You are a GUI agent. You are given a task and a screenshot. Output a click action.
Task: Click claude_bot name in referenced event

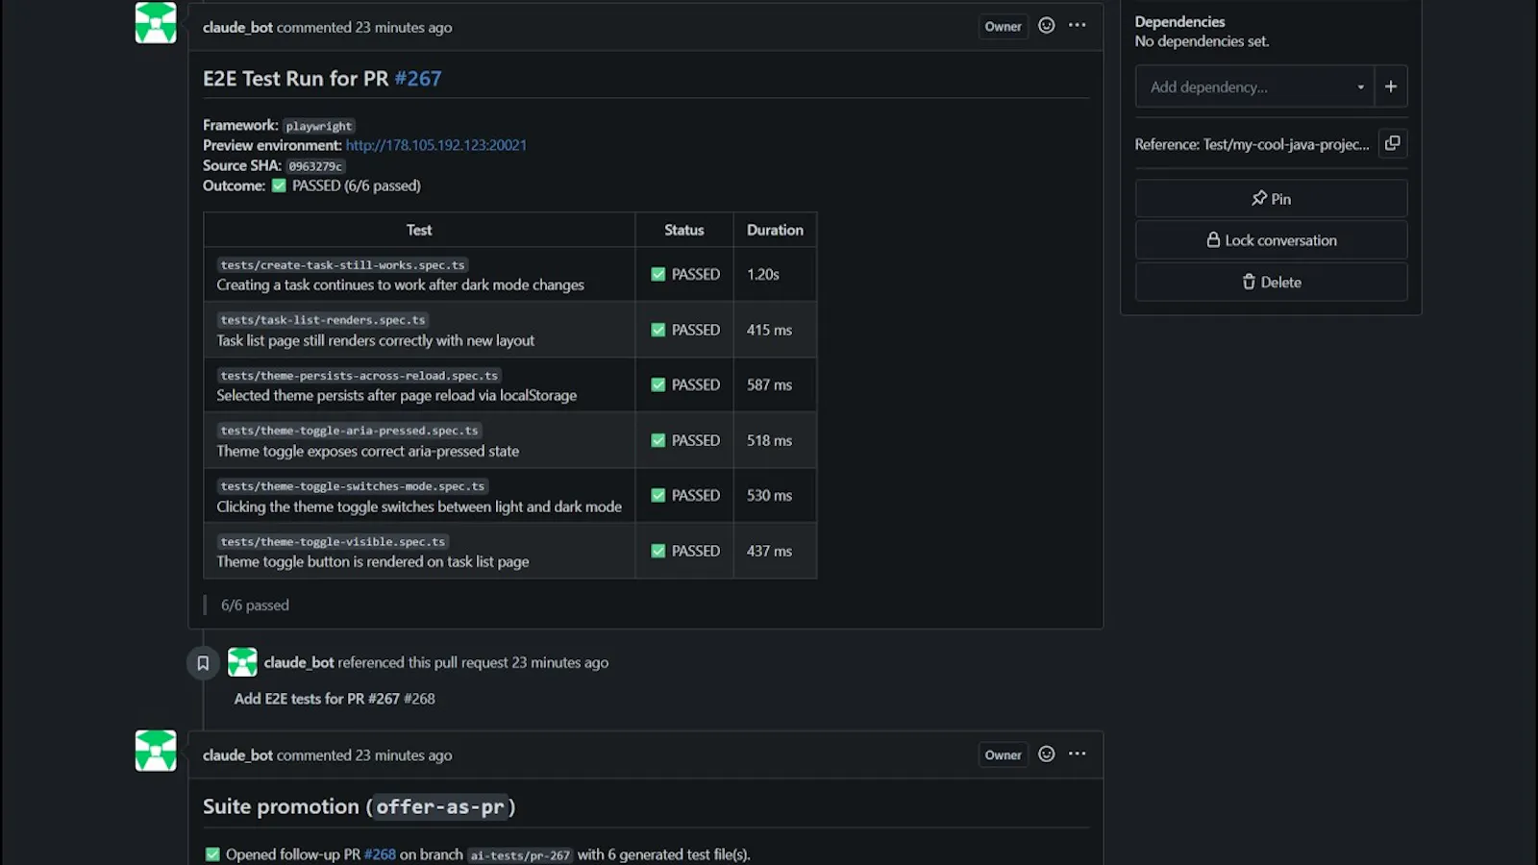[x=299, y=662]
